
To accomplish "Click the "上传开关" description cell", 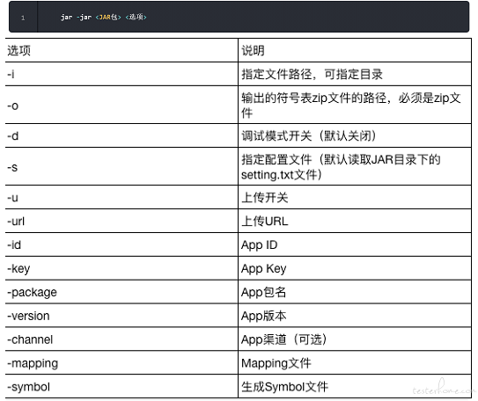I will [x=355, y=197].
